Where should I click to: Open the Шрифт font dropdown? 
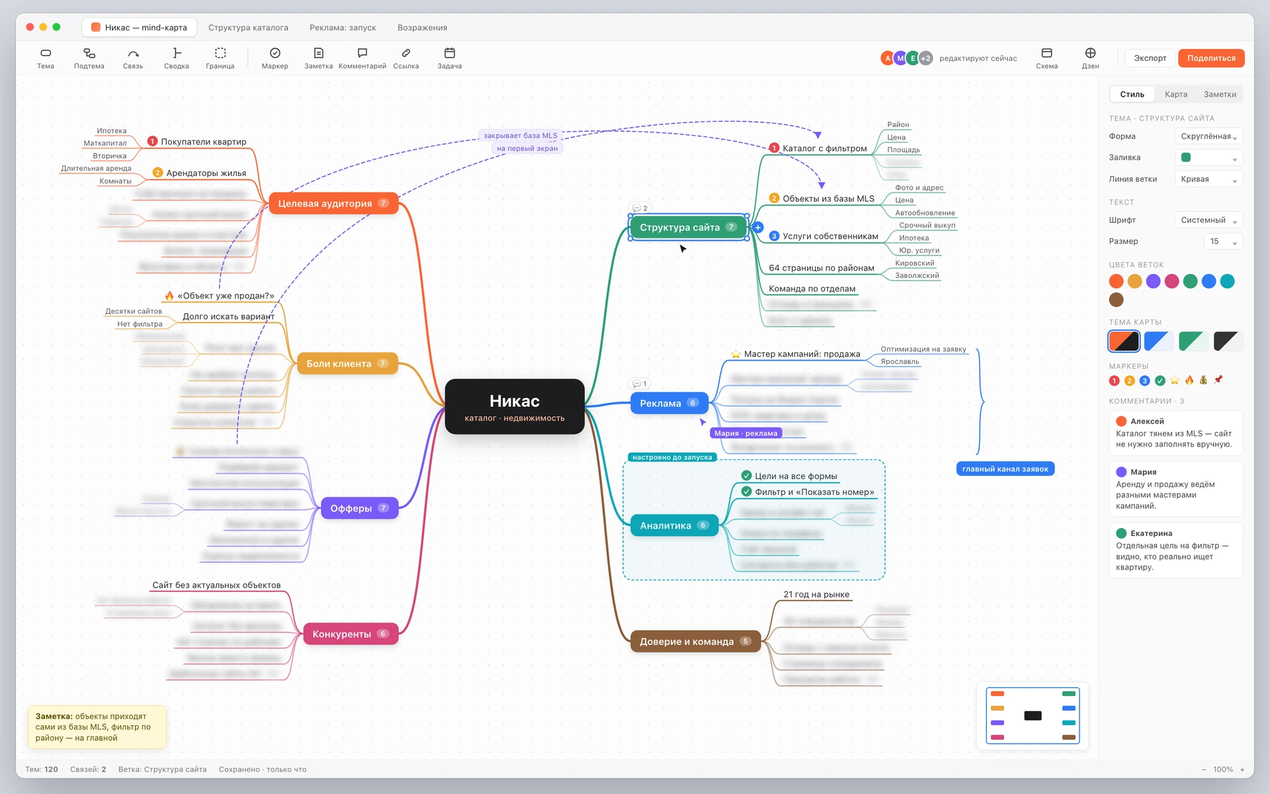1208,220
